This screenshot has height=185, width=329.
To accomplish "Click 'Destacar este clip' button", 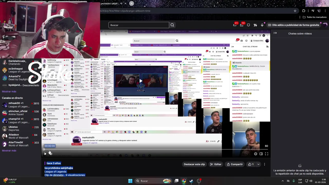I will point(194,164).
